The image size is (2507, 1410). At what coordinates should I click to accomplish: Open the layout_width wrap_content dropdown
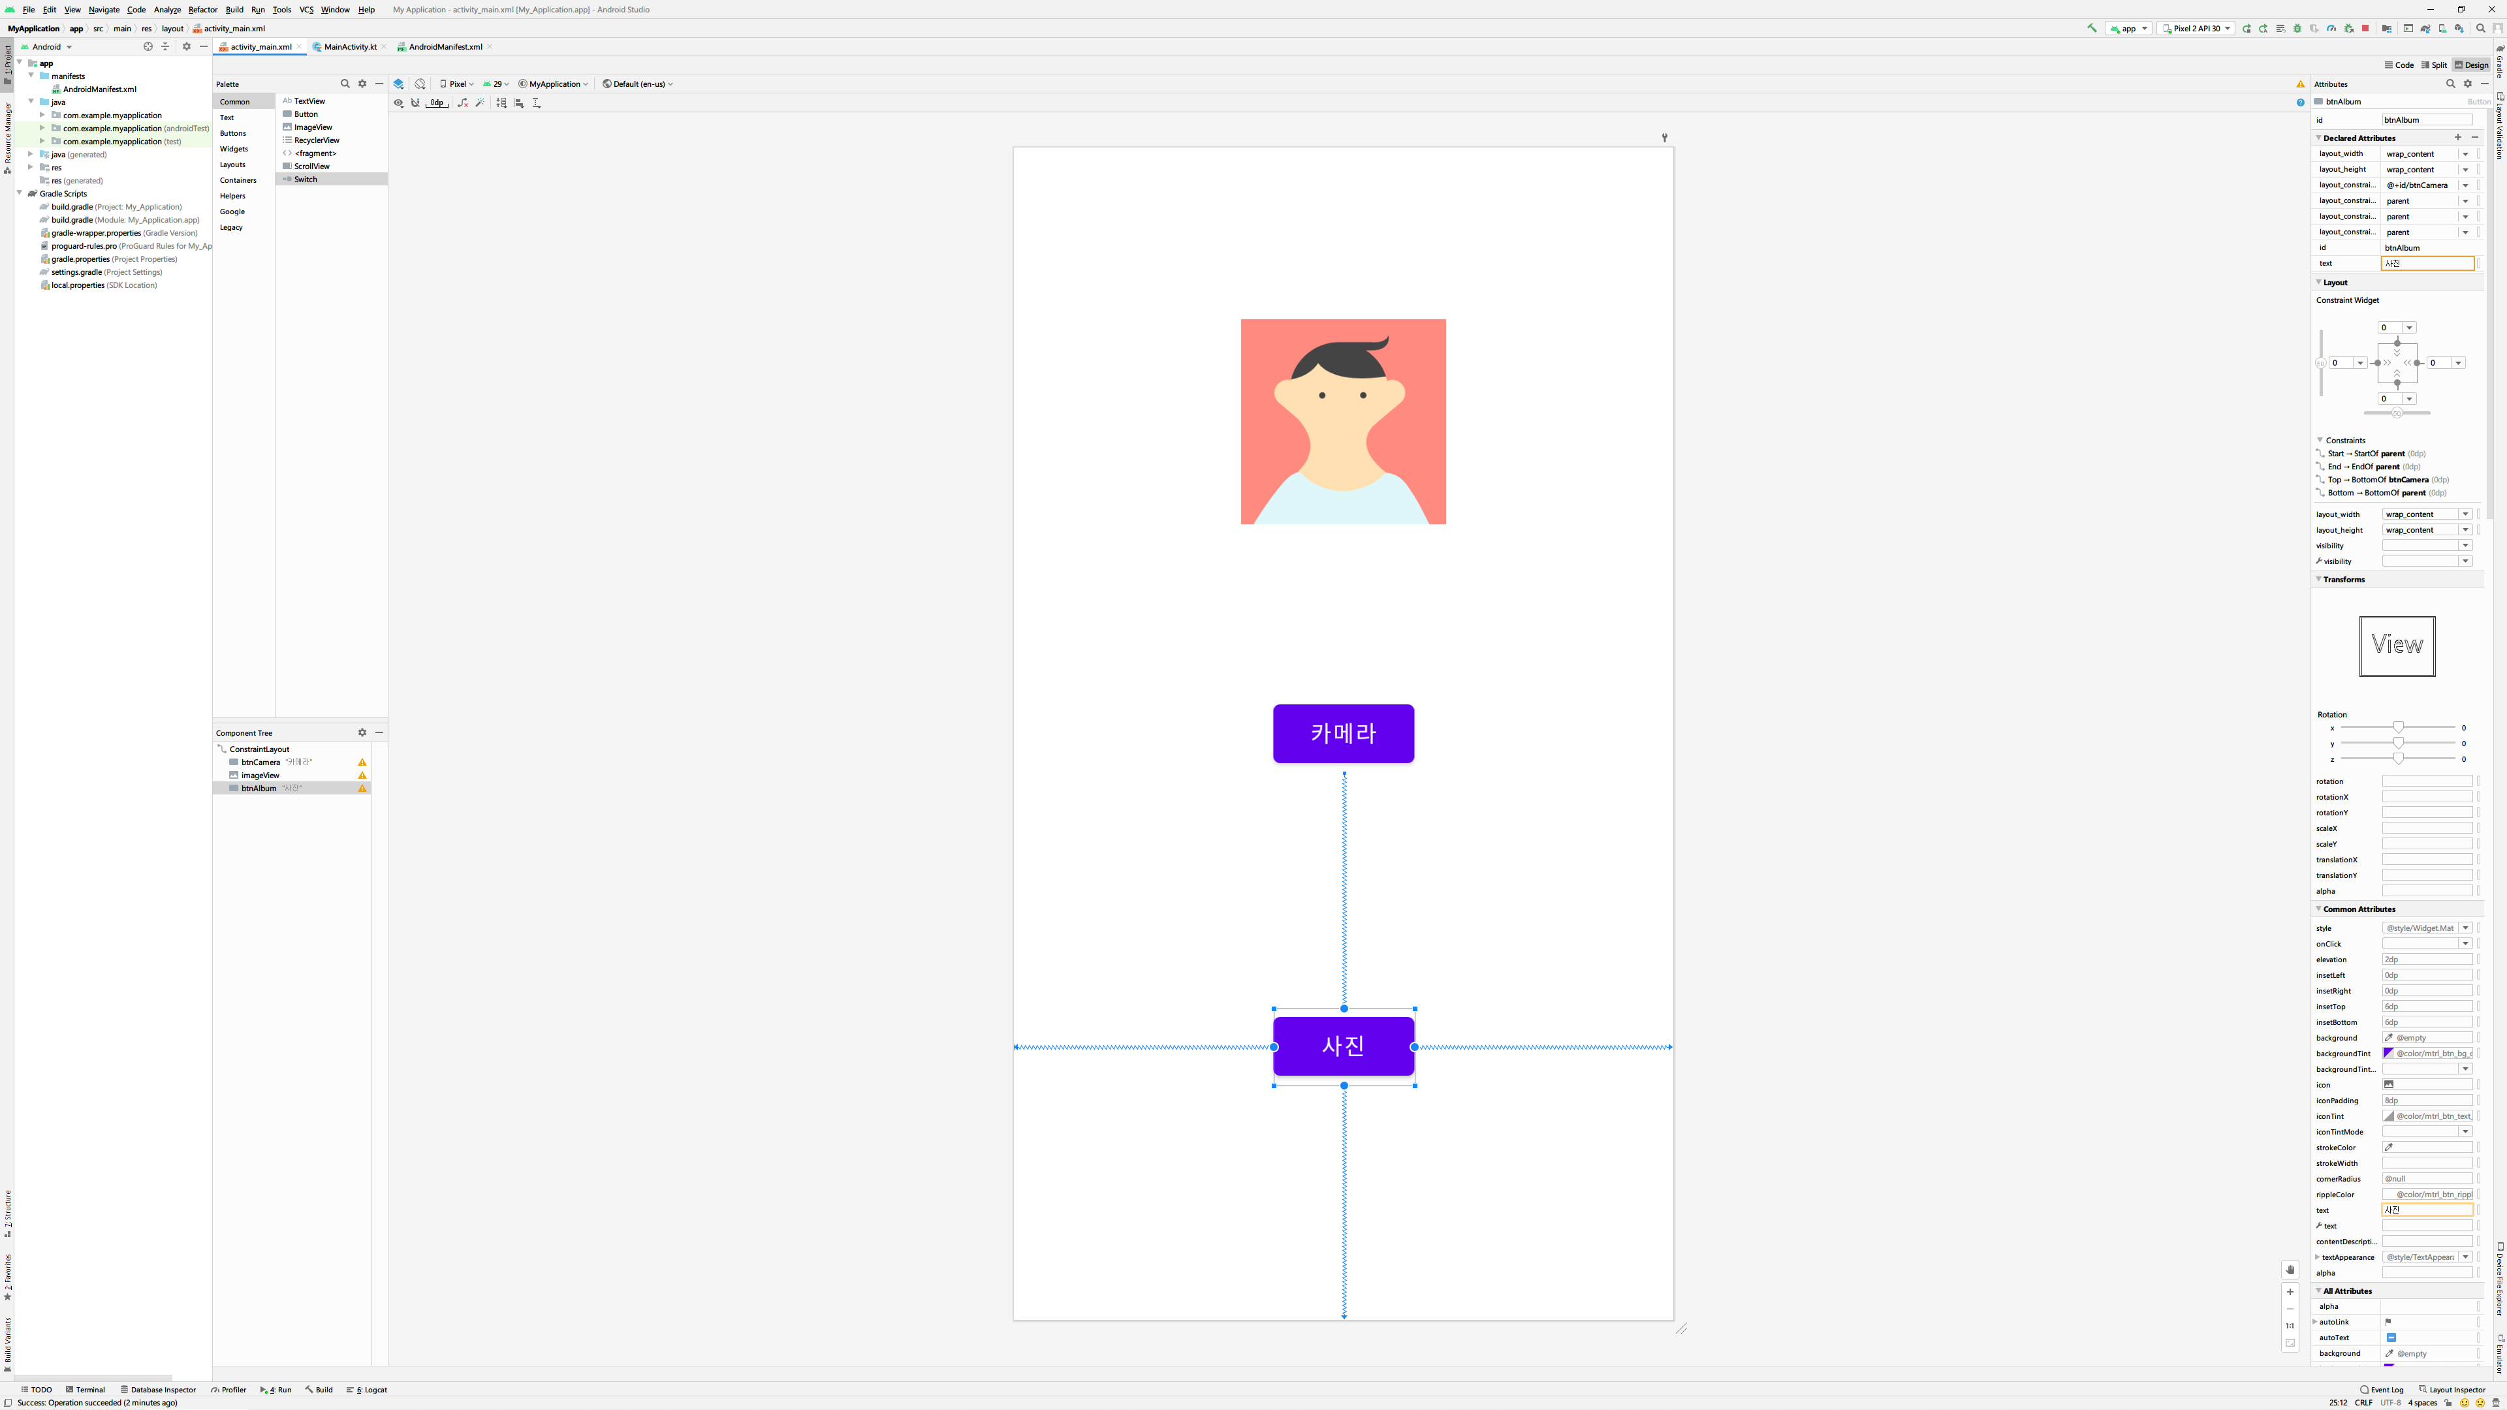click(2465, 154)
